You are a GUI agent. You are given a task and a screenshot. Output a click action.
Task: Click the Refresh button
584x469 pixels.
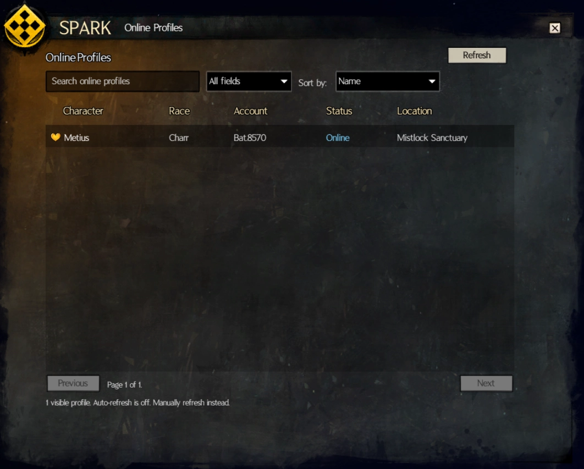[x=477, y=55]
